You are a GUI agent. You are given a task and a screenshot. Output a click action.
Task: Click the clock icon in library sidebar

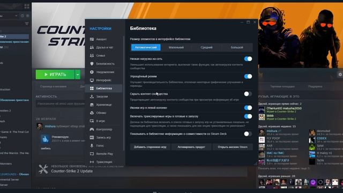(23, 16)
